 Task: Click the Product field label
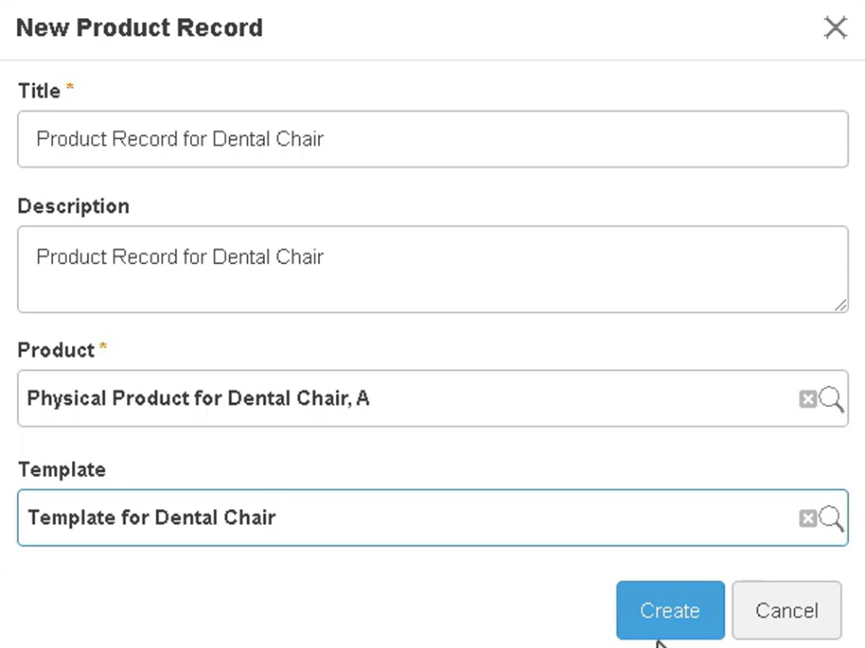tap(56, 350)
